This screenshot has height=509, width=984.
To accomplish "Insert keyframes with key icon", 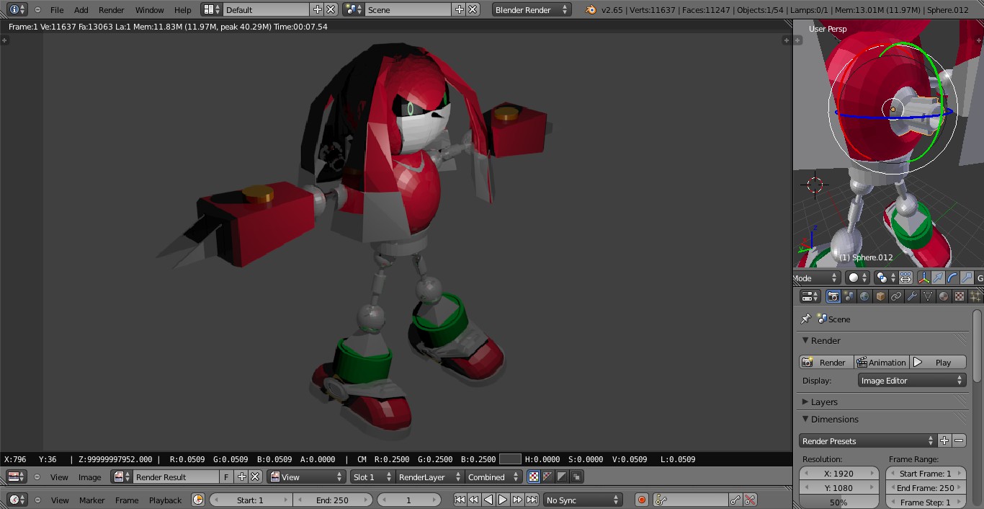I will tap(736, 500).
